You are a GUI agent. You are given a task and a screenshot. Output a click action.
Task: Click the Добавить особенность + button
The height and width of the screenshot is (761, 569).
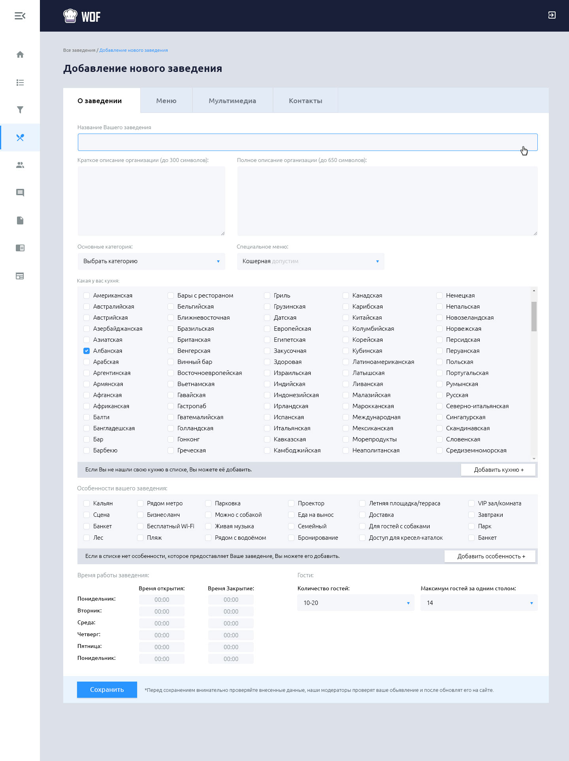[490, 556]
